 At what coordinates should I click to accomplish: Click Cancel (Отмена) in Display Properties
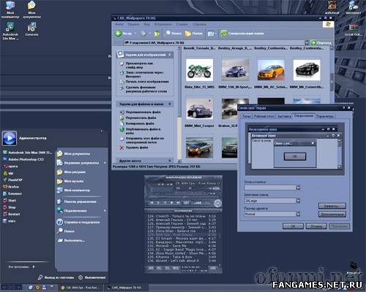point(316,226)
